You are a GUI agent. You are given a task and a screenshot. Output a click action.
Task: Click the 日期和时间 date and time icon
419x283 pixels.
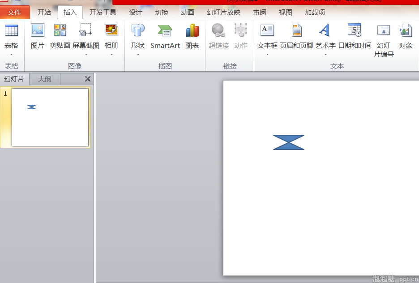355,30
